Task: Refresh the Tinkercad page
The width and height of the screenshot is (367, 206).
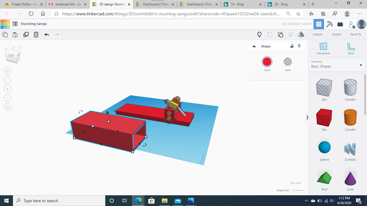Action: [x=31, y=14]
